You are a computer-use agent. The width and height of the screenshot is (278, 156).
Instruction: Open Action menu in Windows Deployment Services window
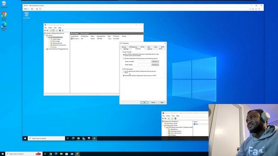pos(50,28)
